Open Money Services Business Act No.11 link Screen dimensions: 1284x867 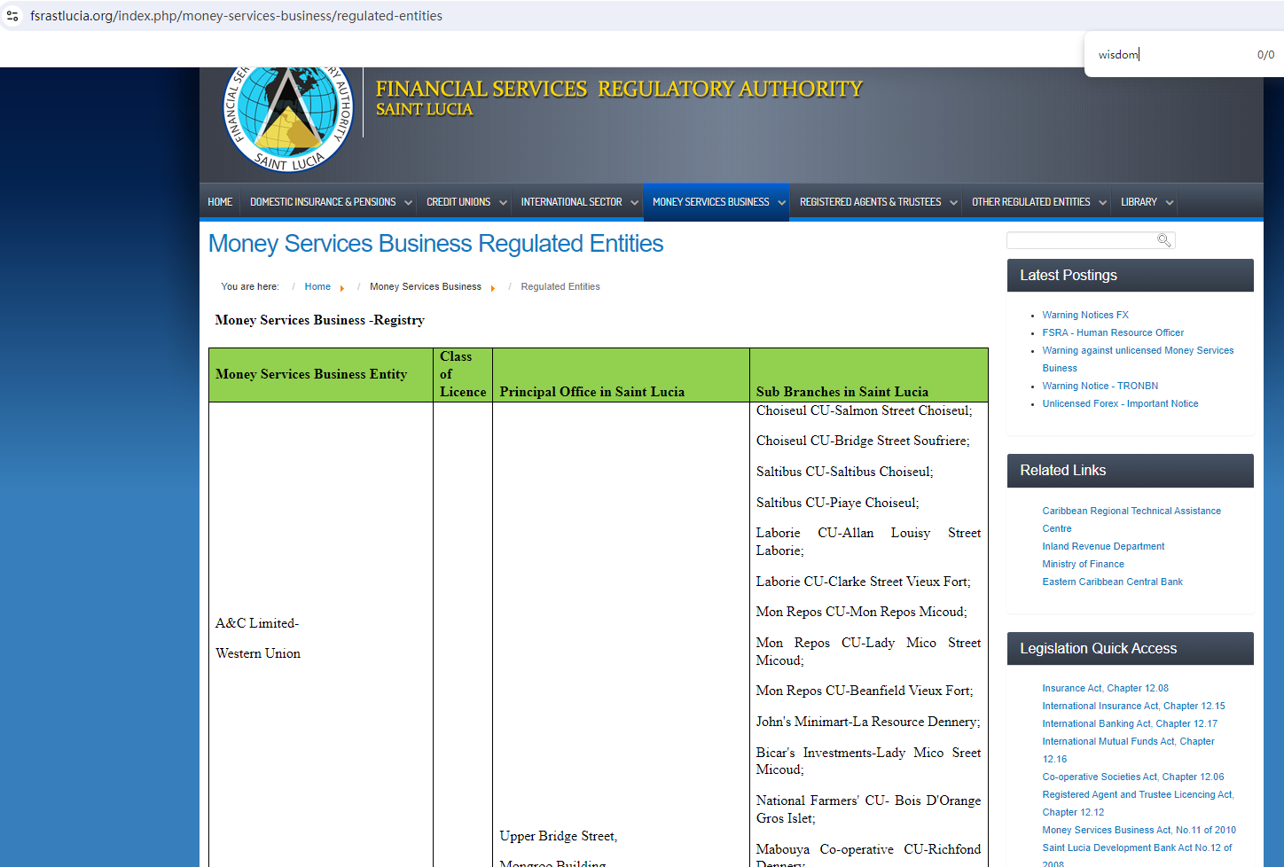[x=1139, y=830]
